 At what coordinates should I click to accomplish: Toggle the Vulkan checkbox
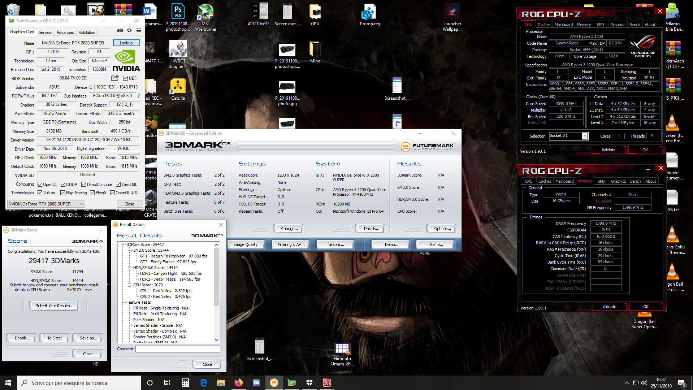tap(40, 193)
